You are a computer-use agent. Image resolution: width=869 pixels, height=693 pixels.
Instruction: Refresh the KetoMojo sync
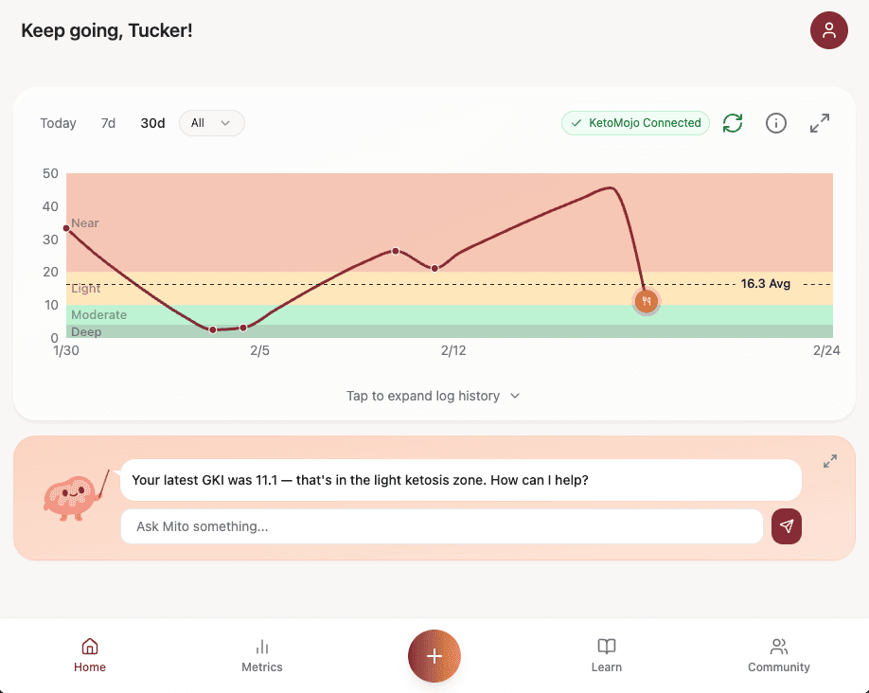click(x=732, y=123)
